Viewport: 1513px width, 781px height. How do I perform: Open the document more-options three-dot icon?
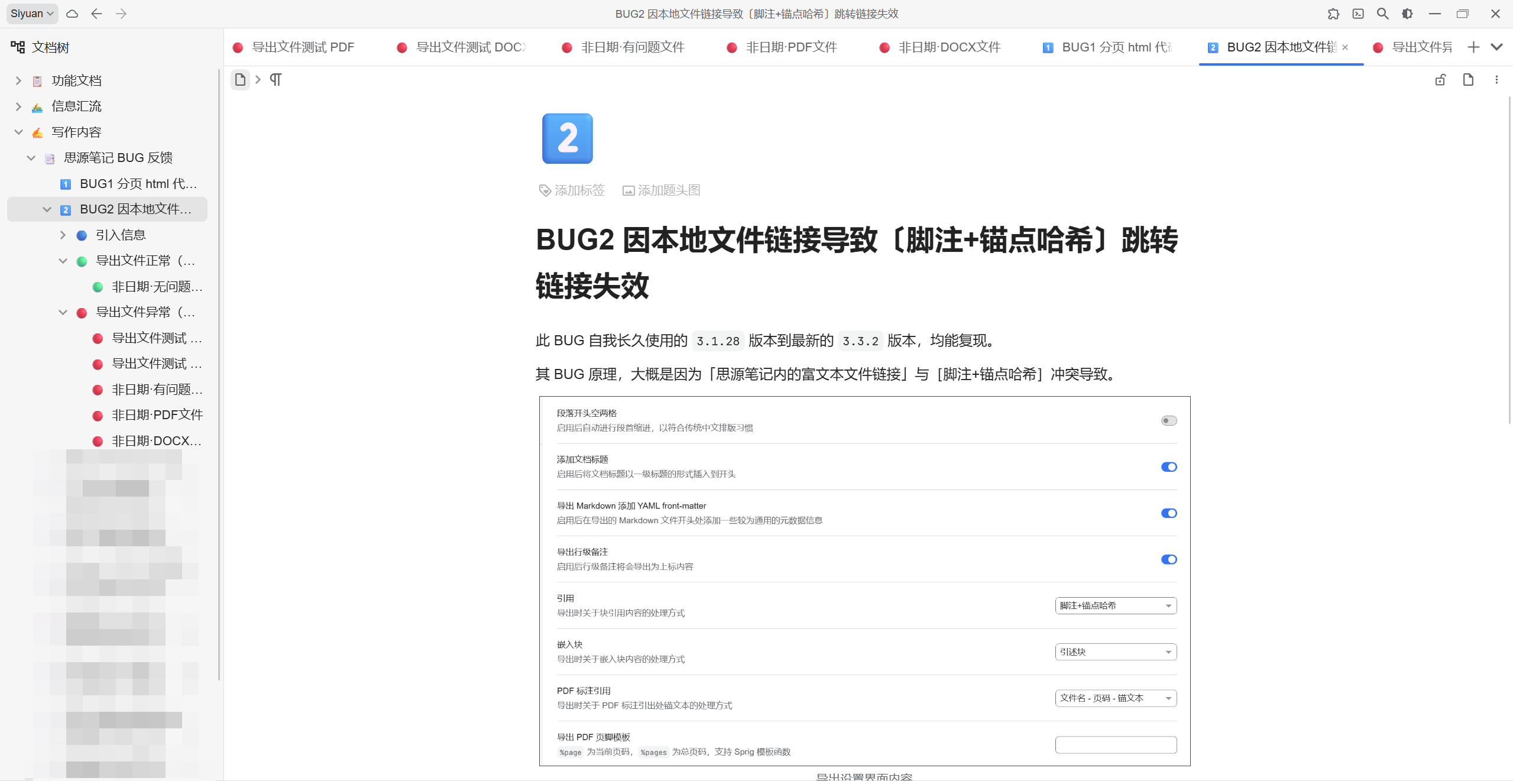point(1496,79)
